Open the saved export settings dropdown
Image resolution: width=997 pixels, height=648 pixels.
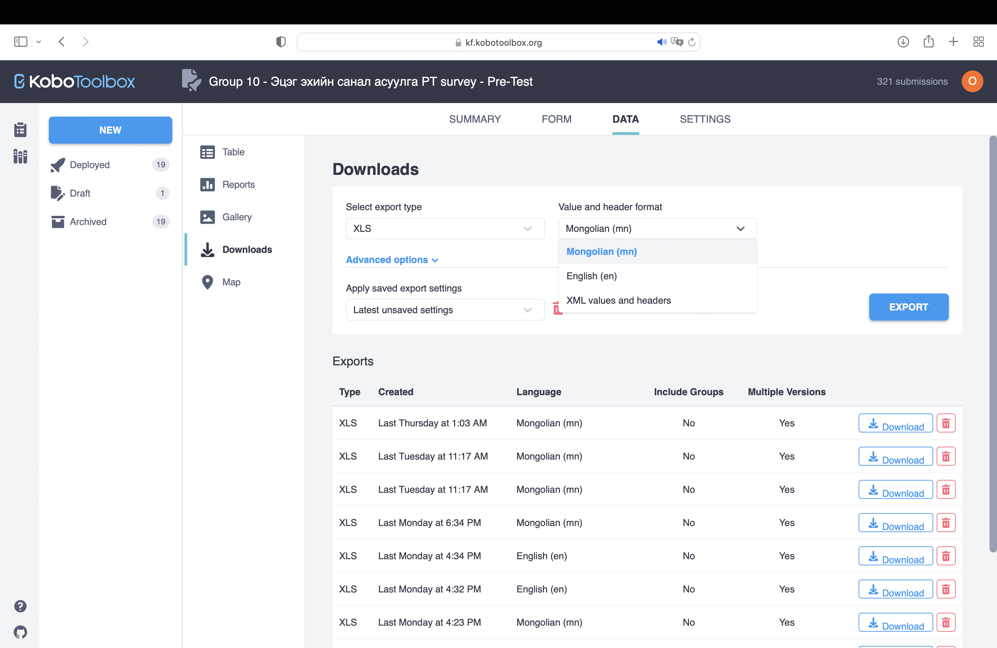click(445, 310)
